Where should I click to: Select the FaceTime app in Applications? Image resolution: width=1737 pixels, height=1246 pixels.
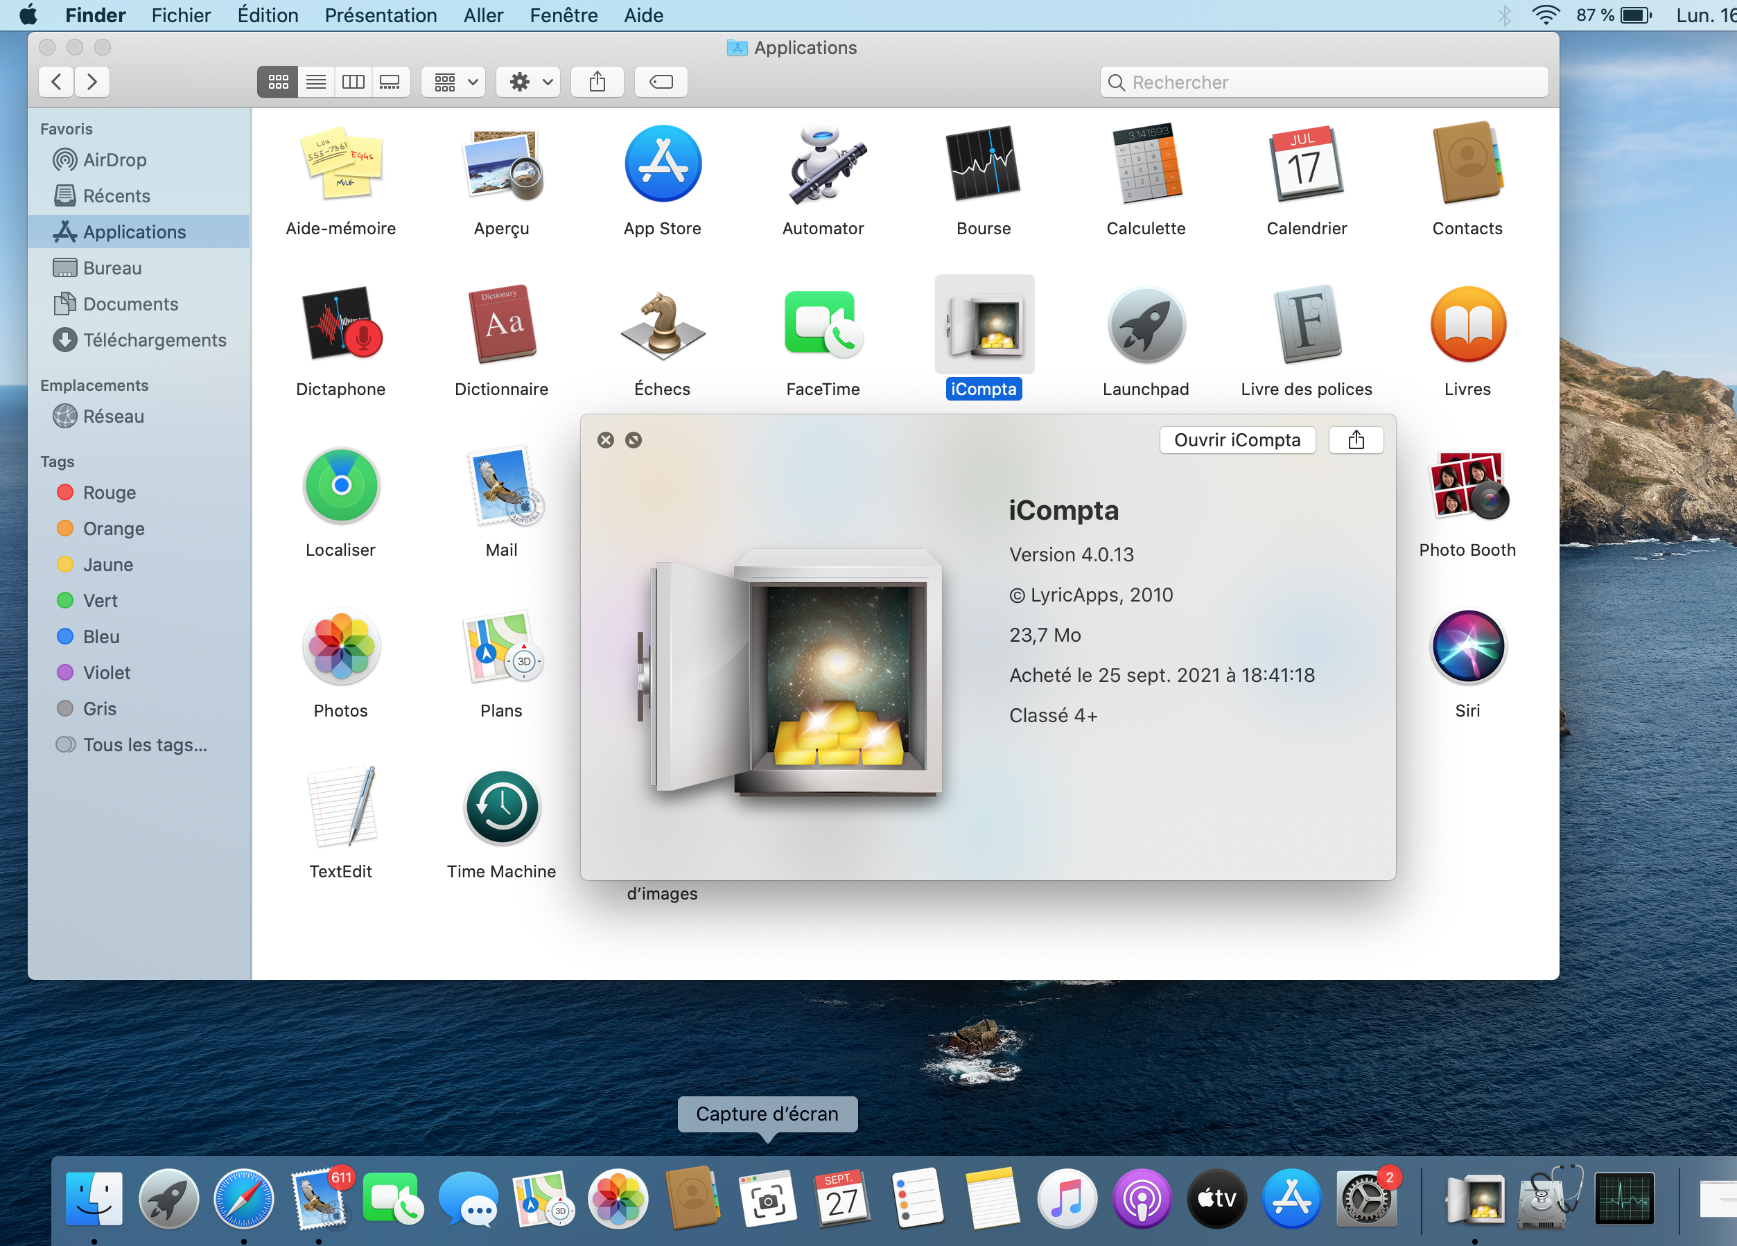[x=823, y=325]
